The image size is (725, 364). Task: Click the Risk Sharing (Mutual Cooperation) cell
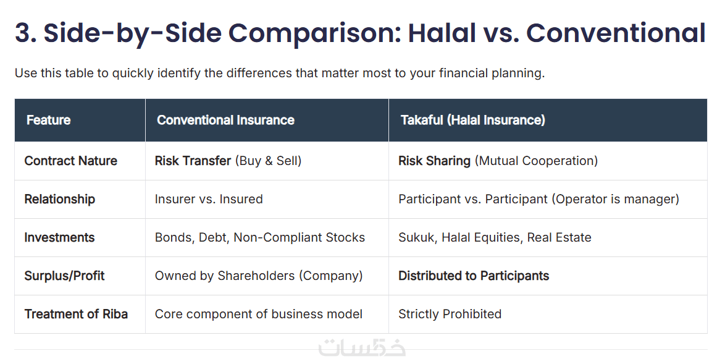click(x=498, y=161)
